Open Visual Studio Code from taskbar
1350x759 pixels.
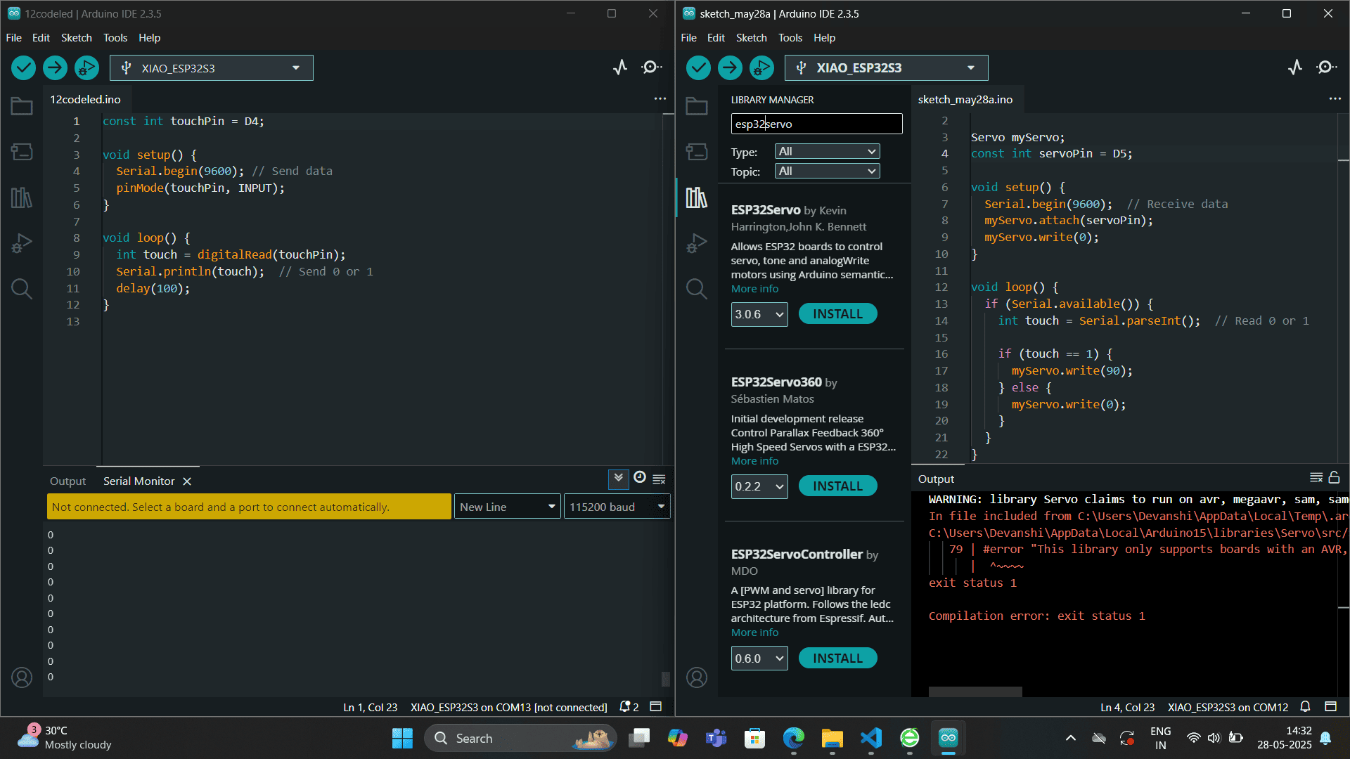tap(870, 738)
